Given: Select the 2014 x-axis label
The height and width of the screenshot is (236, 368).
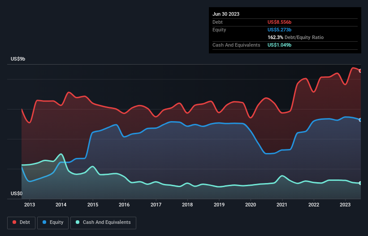Looking at the screenshot, I should pyautogui.click(x=61, y=205).
